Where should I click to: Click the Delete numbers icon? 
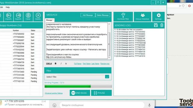(x=38, y=16)
